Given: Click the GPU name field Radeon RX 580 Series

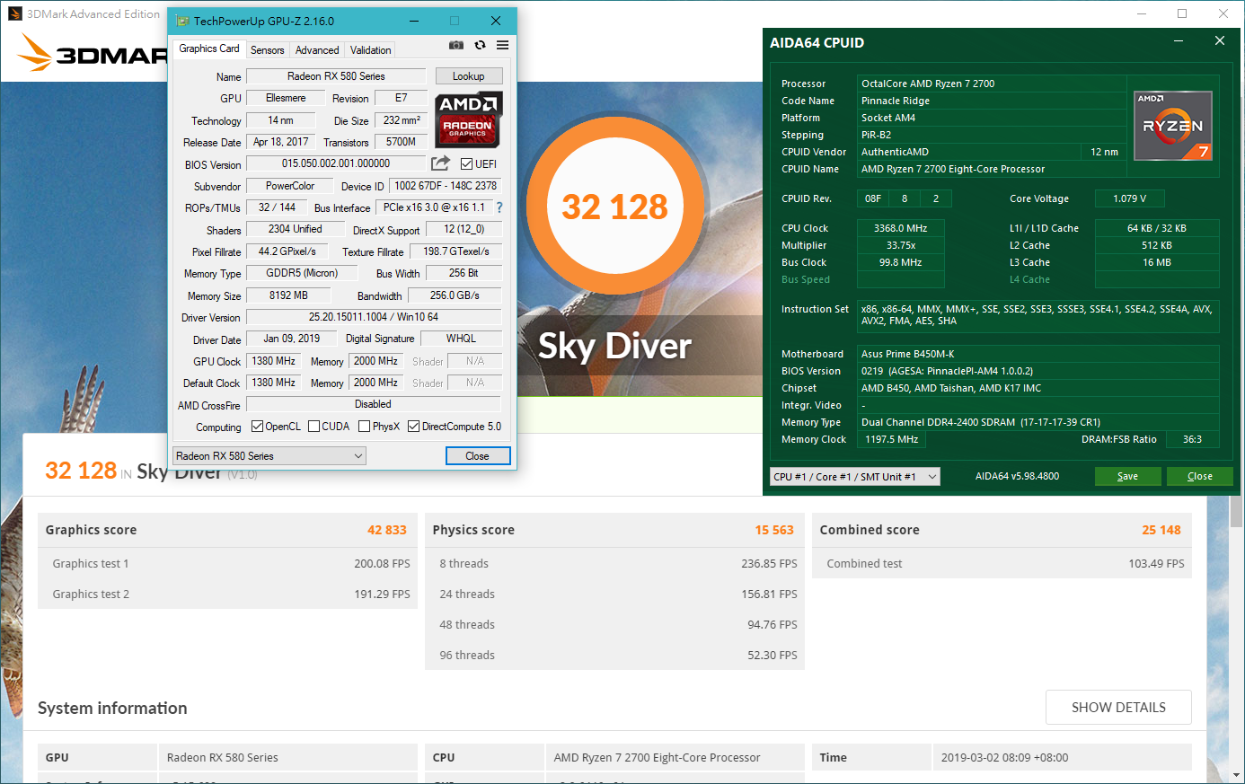Looking at the screenshot, I should pos(336,76).
